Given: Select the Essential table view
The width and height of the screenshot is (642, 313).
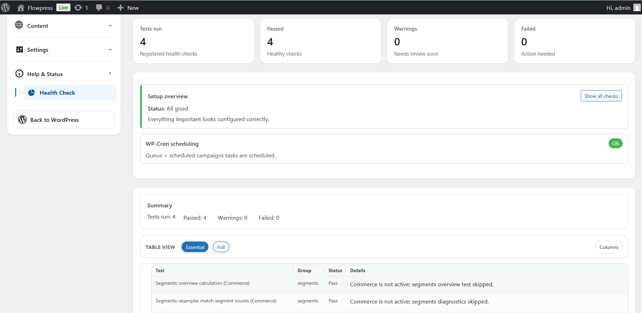Looking at the screenshot, I should tap(195, 247).
